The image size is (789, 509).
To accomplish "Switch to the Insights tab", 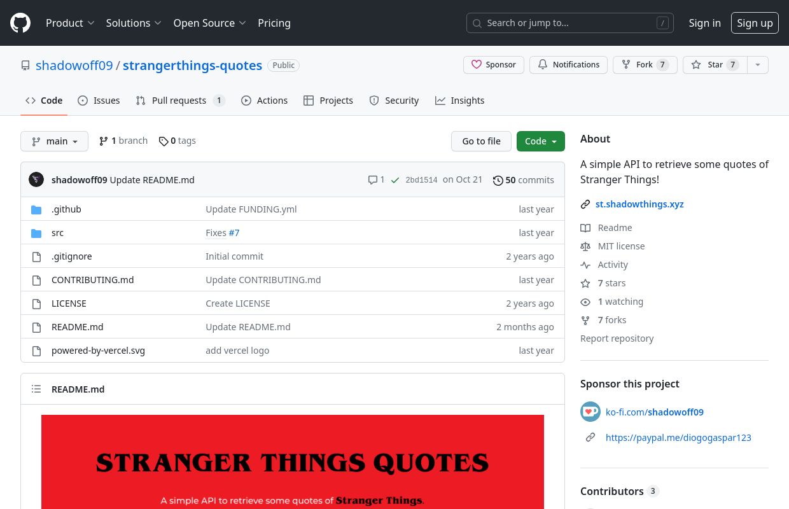I will (459, 101).
